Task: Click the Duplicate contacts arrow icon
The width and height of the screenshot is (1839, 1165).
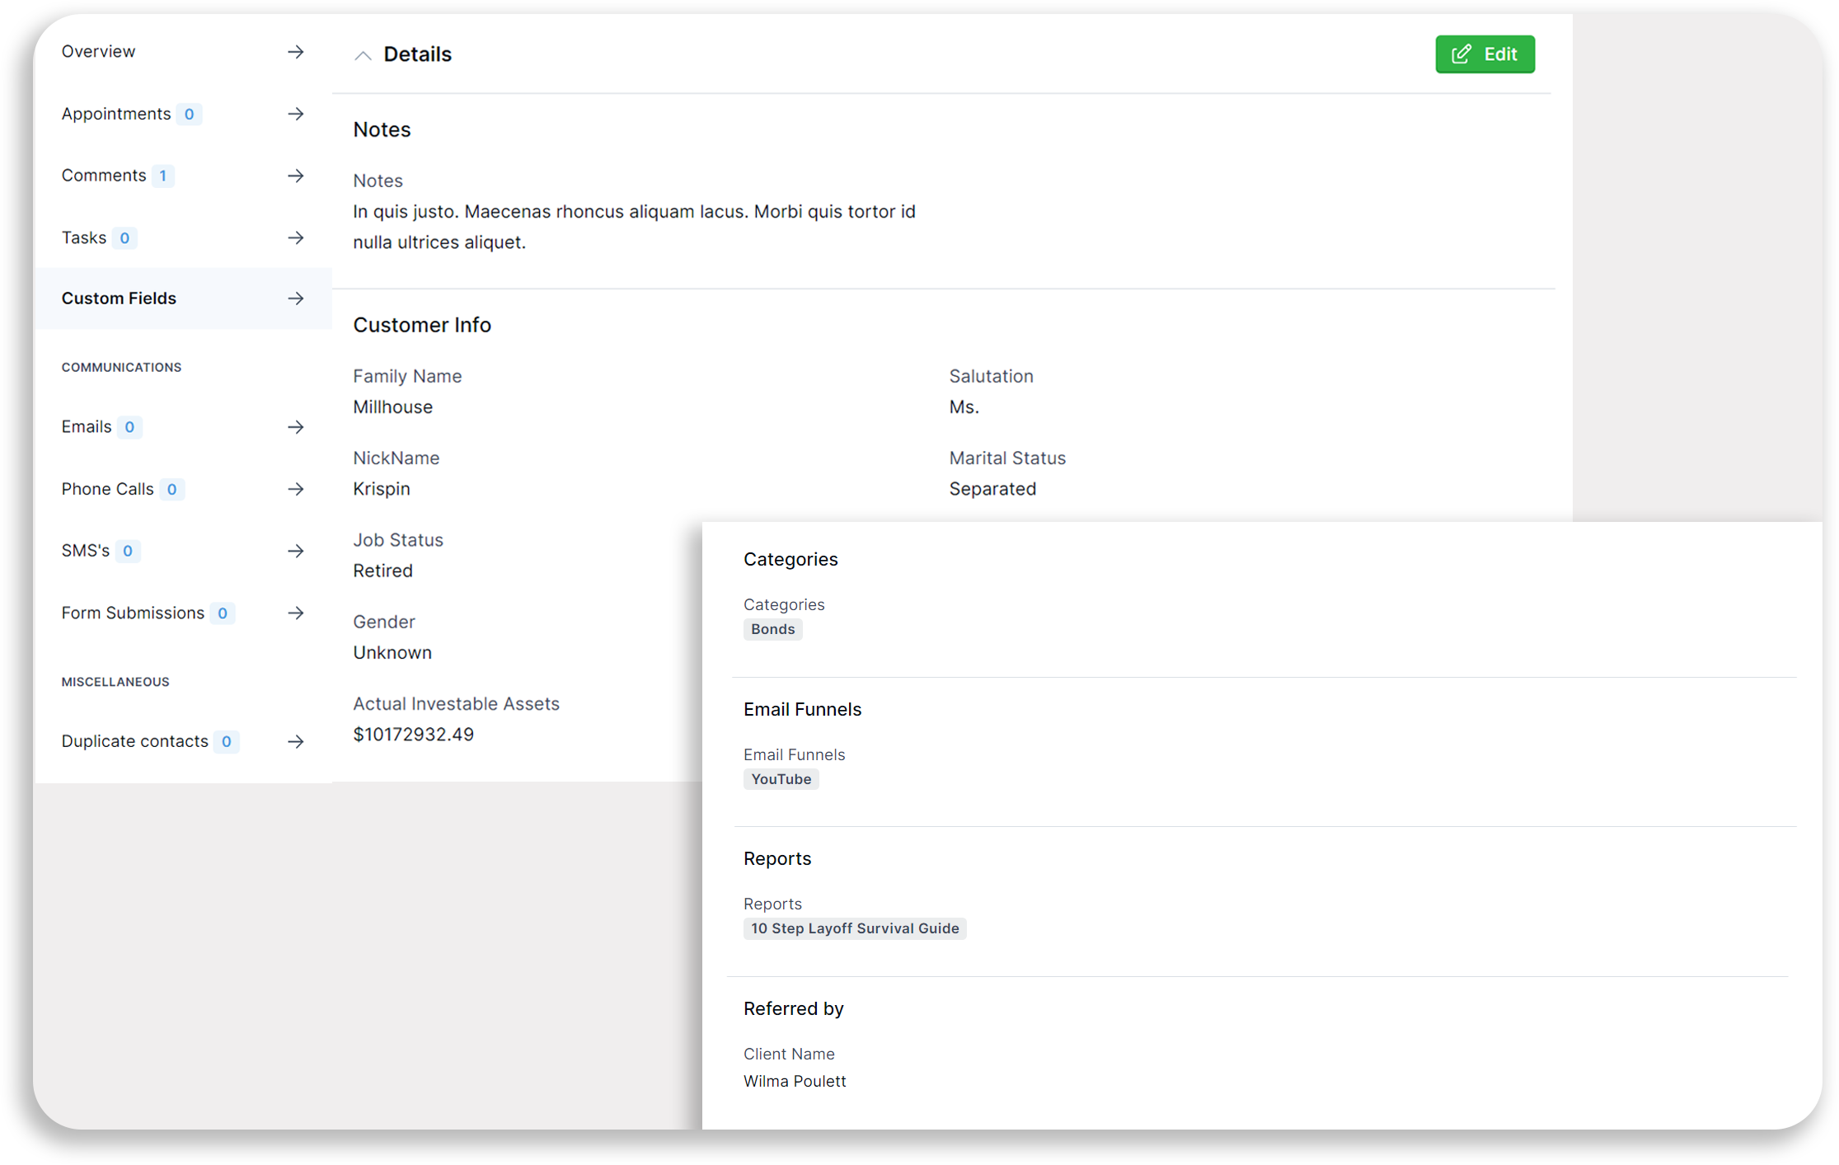Action: (x=295, y=741)
